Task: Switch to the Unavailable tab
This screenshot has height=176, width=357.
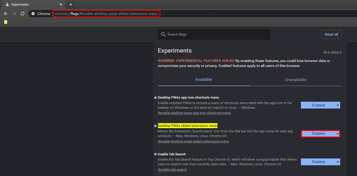Action: pyautogui.click(x=295, y=80)
